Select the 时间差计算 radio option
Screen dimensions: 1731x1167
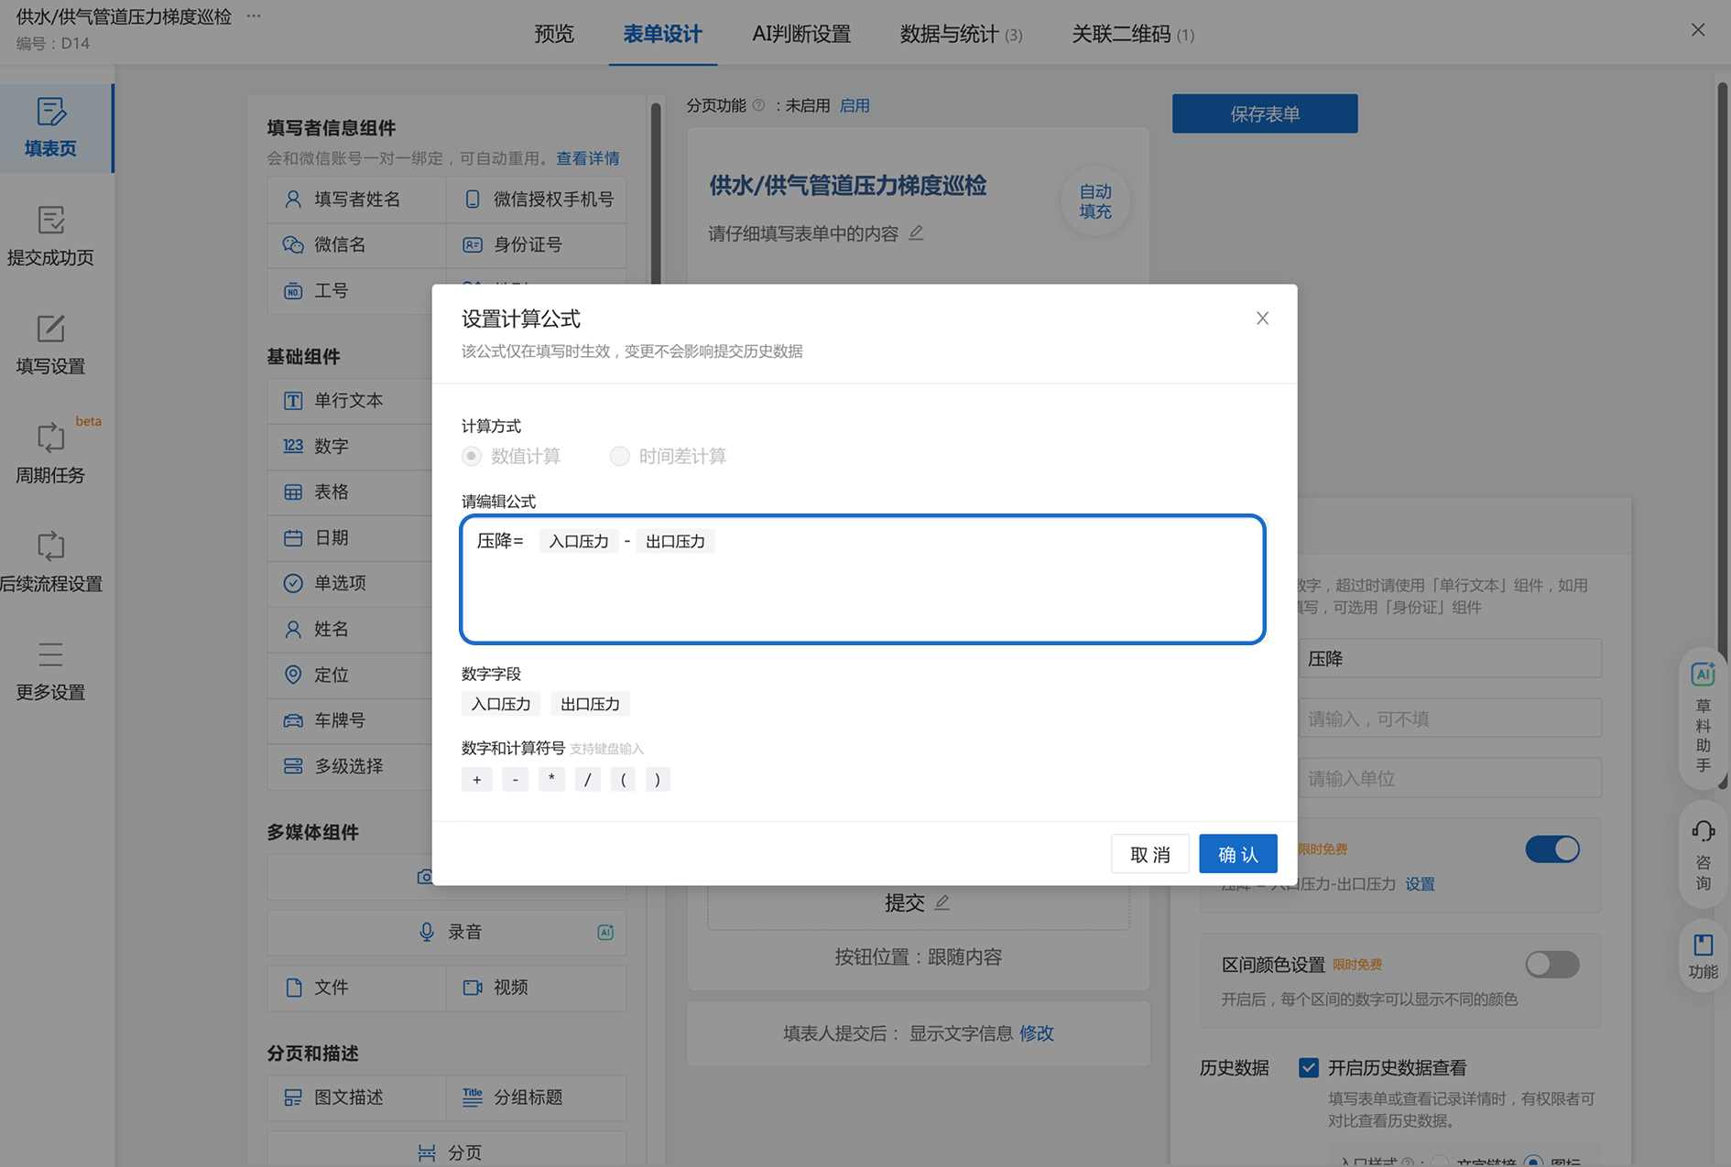click(x=620, y=456)
